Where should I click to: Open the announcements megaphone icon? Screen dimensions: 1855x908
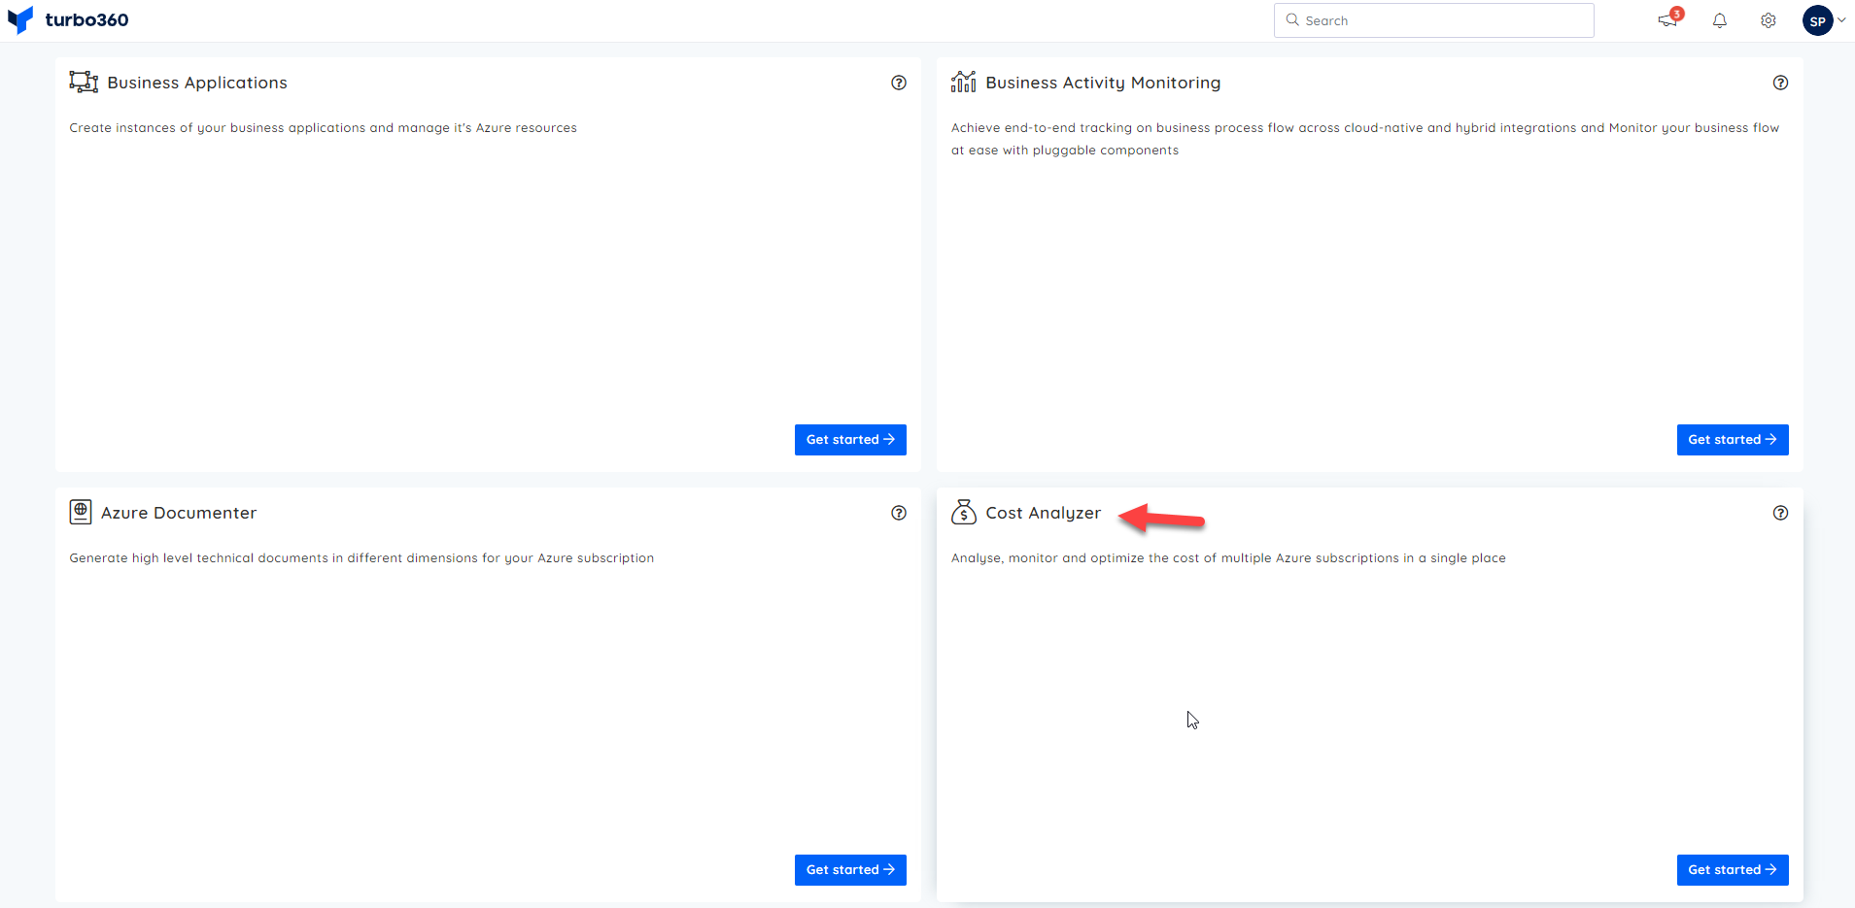(x=1667, y=20)
